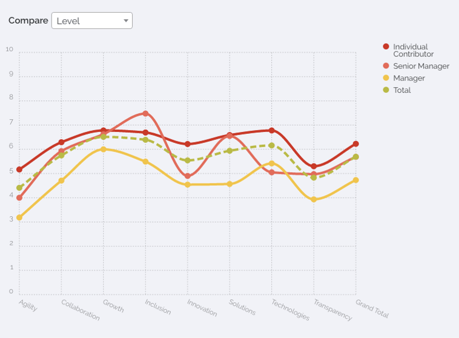Screen dimensions: 459x338
Task: Click the dropdown arrow next to Level
Action: [x=126, y=21]
